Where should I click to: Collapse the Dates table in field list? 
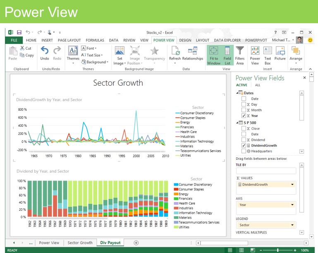237,93
